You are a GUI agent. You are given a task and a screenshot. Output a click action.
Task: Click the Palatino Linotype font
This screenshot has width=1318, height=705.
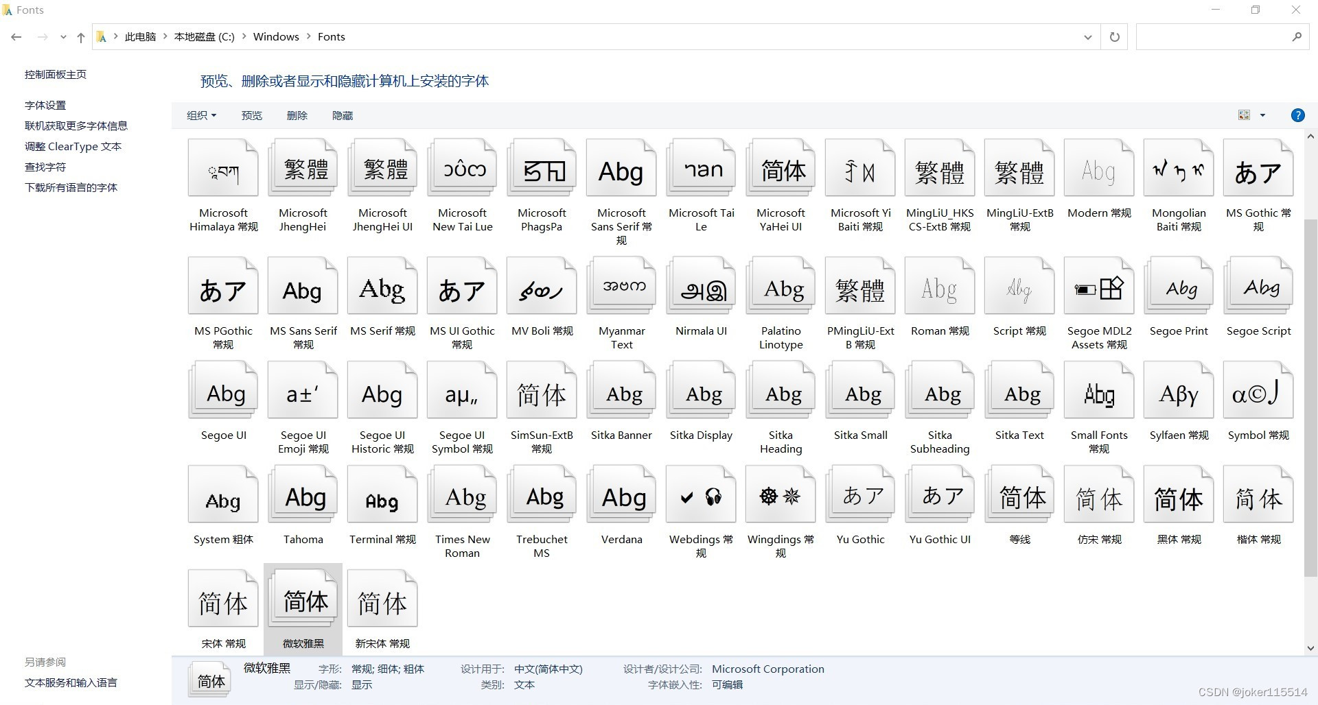pyautogui.click(x=781, y=287)
